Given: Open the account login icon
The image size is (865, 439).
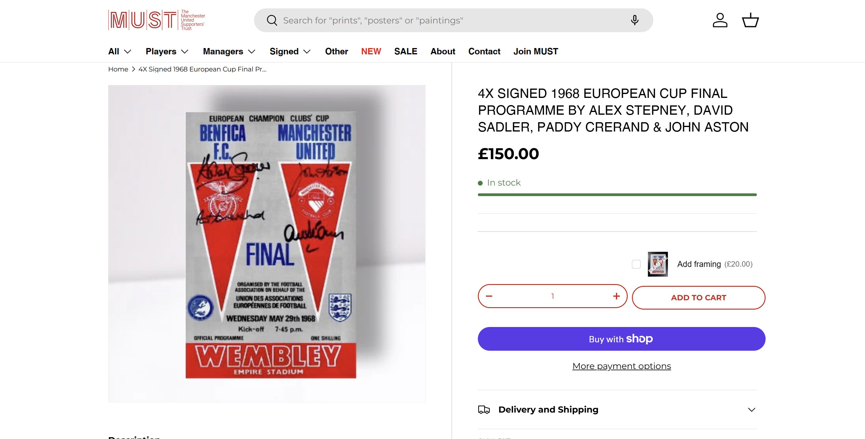Looking at the screenshot, I should tap(720, 20).
